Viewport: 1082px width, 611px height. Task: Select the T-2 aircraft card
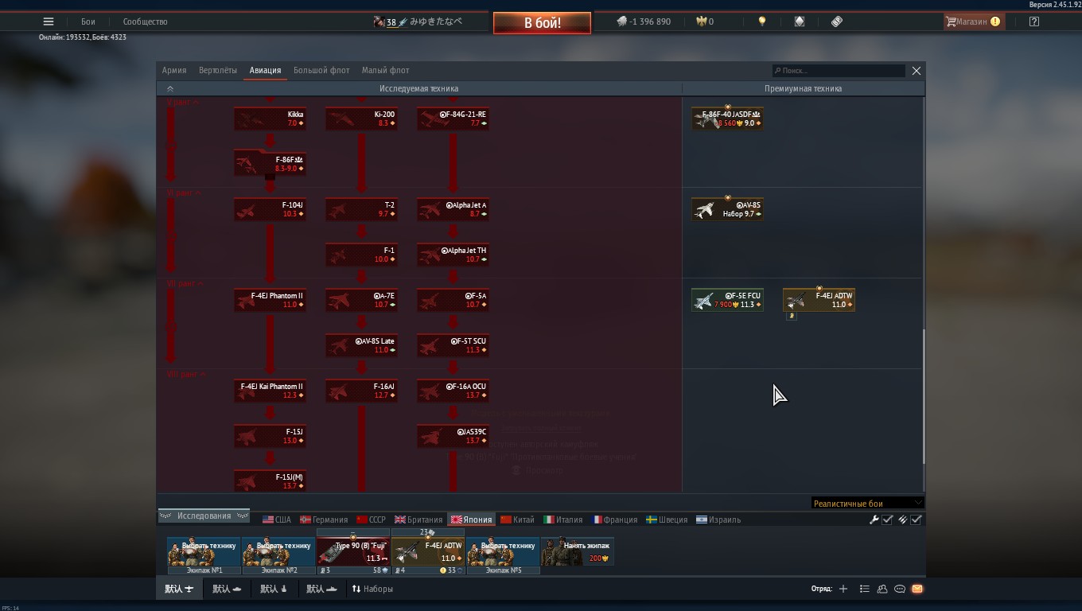pos(362,209)
